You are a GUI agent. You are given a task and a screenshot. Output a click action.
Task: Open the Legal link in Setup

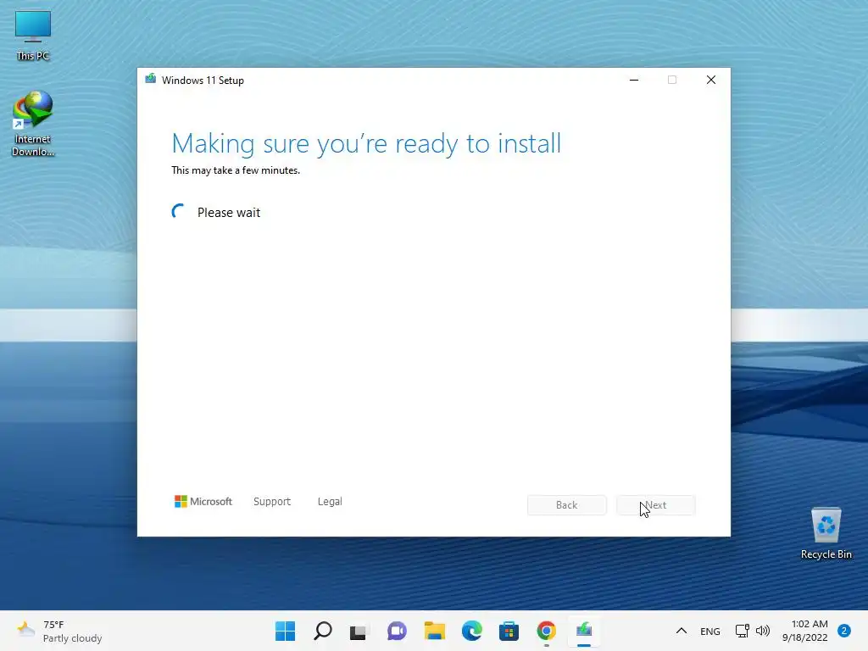(330, 502)
